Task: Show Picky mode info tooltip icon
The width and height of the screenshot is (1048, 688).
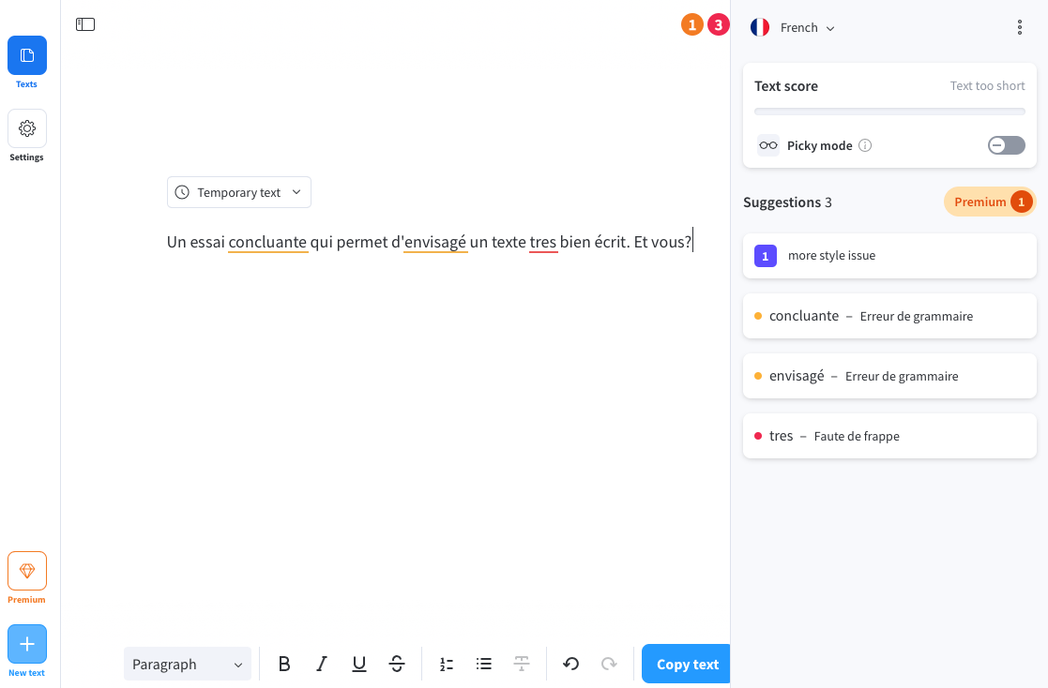Action: pyautogui.click(x=865, y=145)
